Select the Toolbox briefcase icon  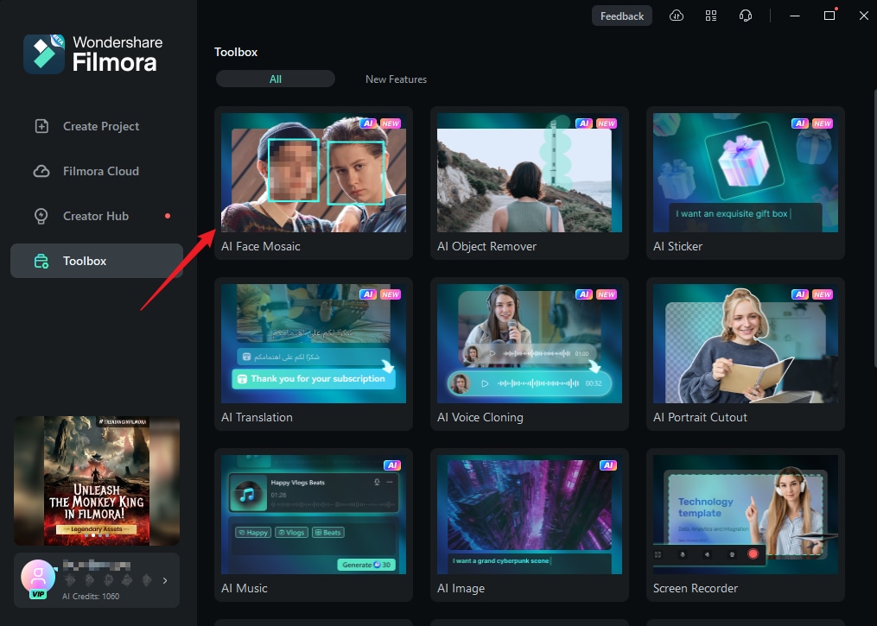point(41,261)
